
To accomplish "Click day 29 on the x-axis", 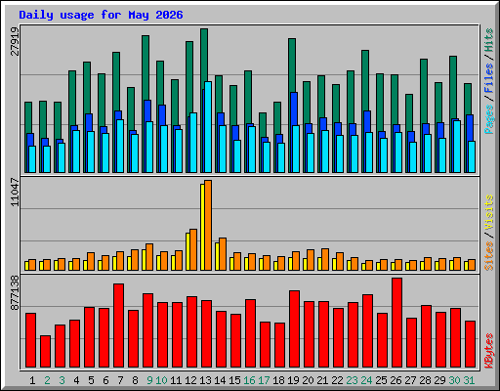I will coord(439,380).
